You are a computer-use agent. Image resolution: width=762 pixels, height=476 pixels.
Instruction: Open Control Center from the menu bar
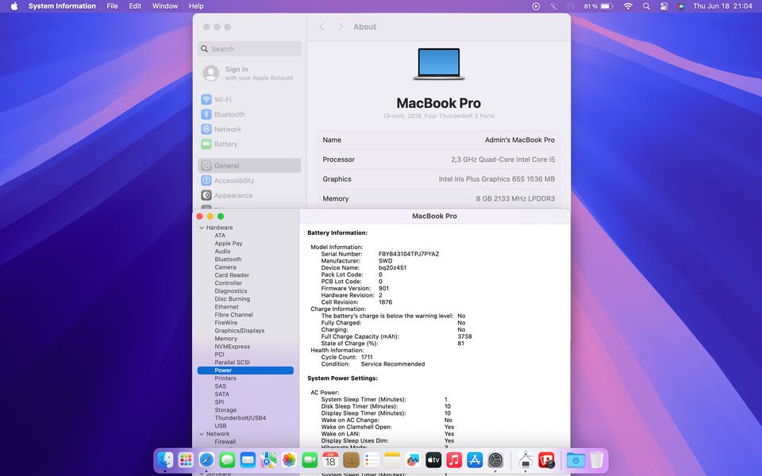pyautogui.click(x=664, y=6)
